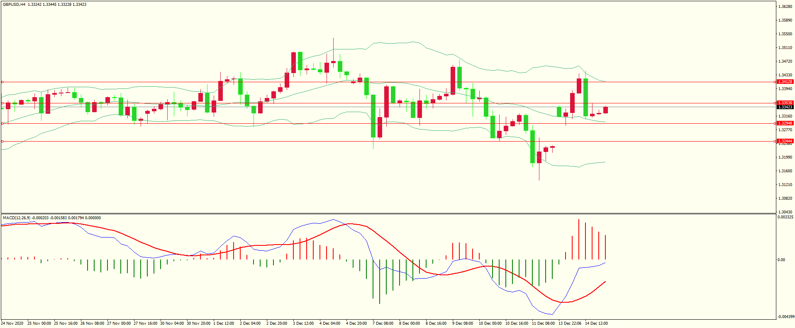The width and height of the screenshot is (795, 328).
Task: Click the 8 Dec 16:00 time label
Action: point(436,323)
